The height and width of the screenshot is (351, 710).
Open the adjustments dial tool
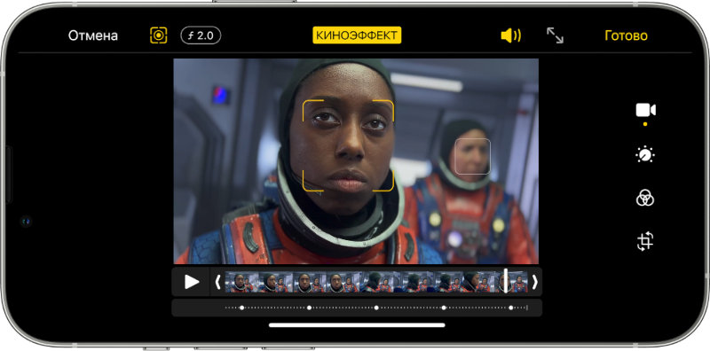tap(645, 155)
